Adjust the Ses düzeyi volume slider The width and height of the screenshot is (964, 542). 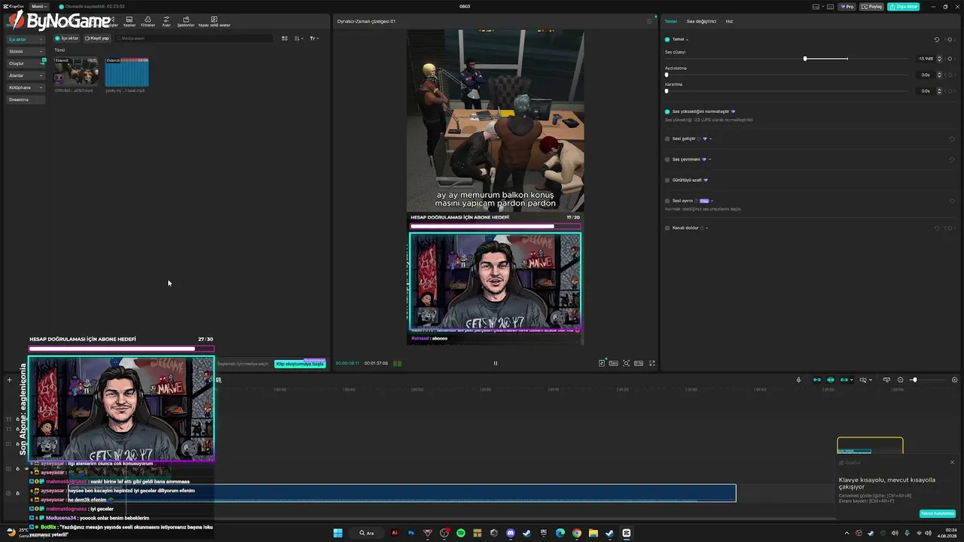click(x=805, y=59)
